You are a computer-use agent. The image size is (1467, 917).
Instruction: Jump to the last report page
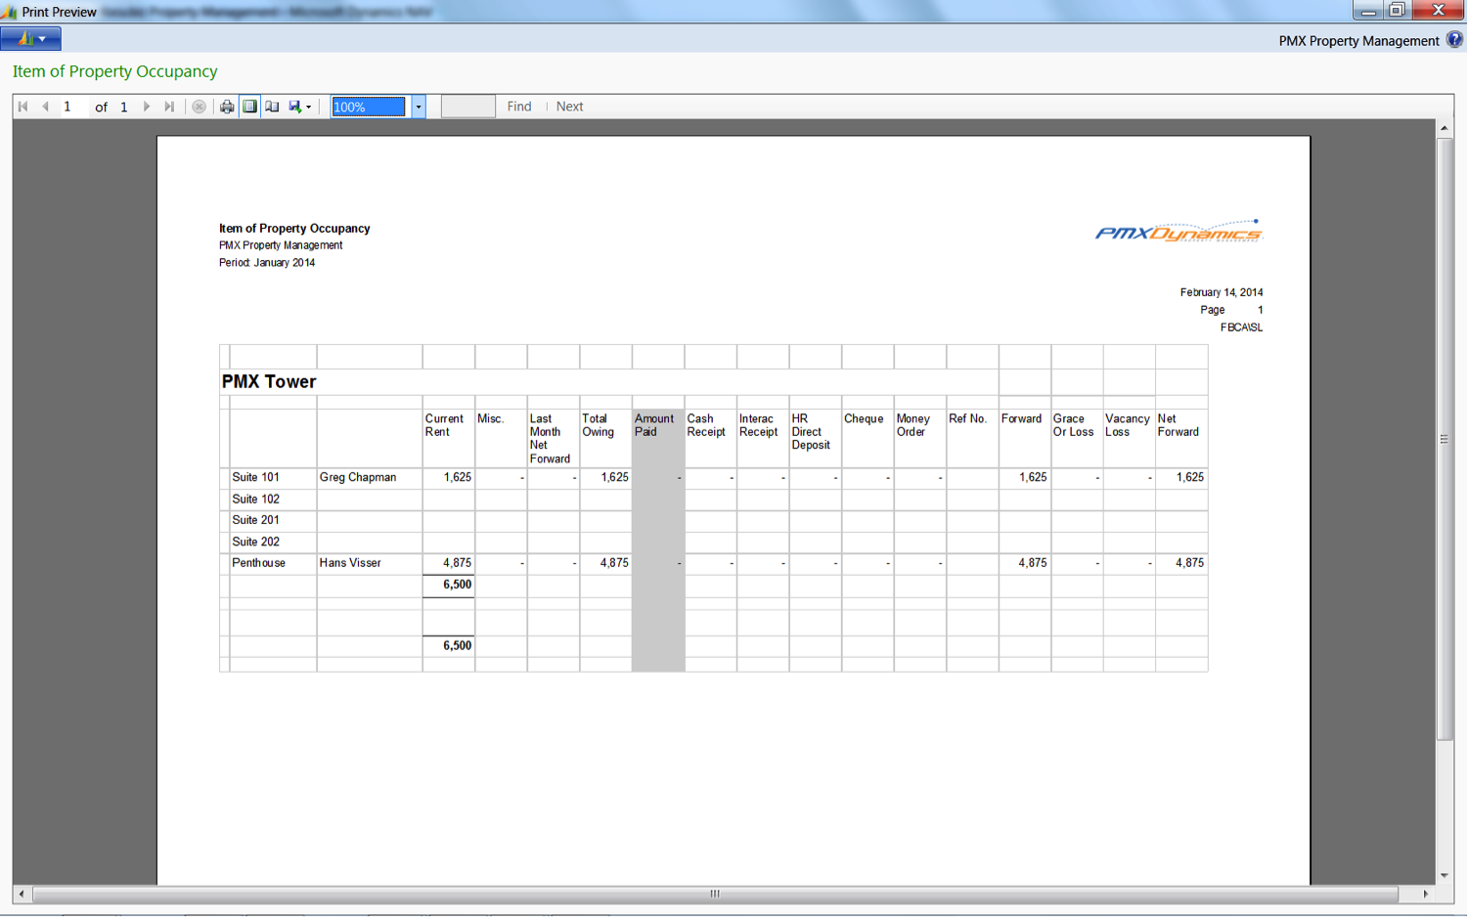tap(169, 107)
